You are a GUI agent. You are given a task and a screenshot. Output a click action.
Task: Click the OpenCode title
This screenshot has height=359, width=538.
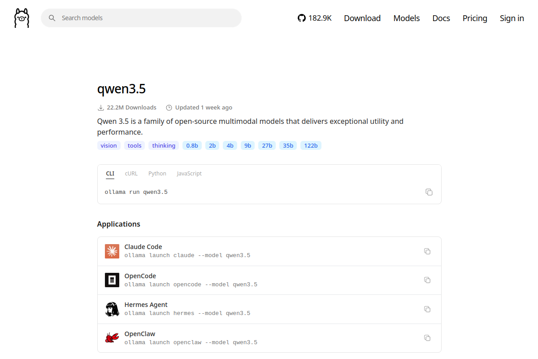140,276
